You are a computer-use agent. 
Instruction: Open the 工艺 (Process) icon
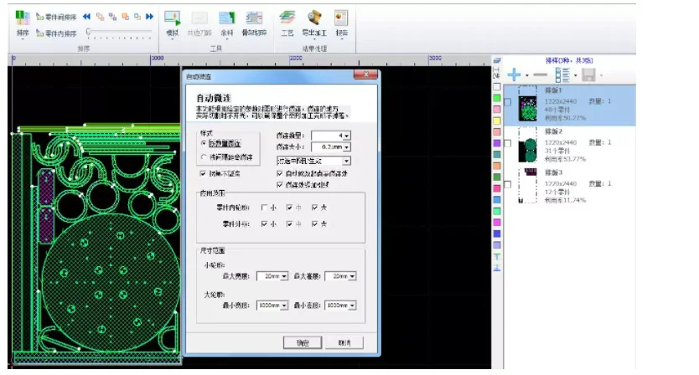[287, 20]
